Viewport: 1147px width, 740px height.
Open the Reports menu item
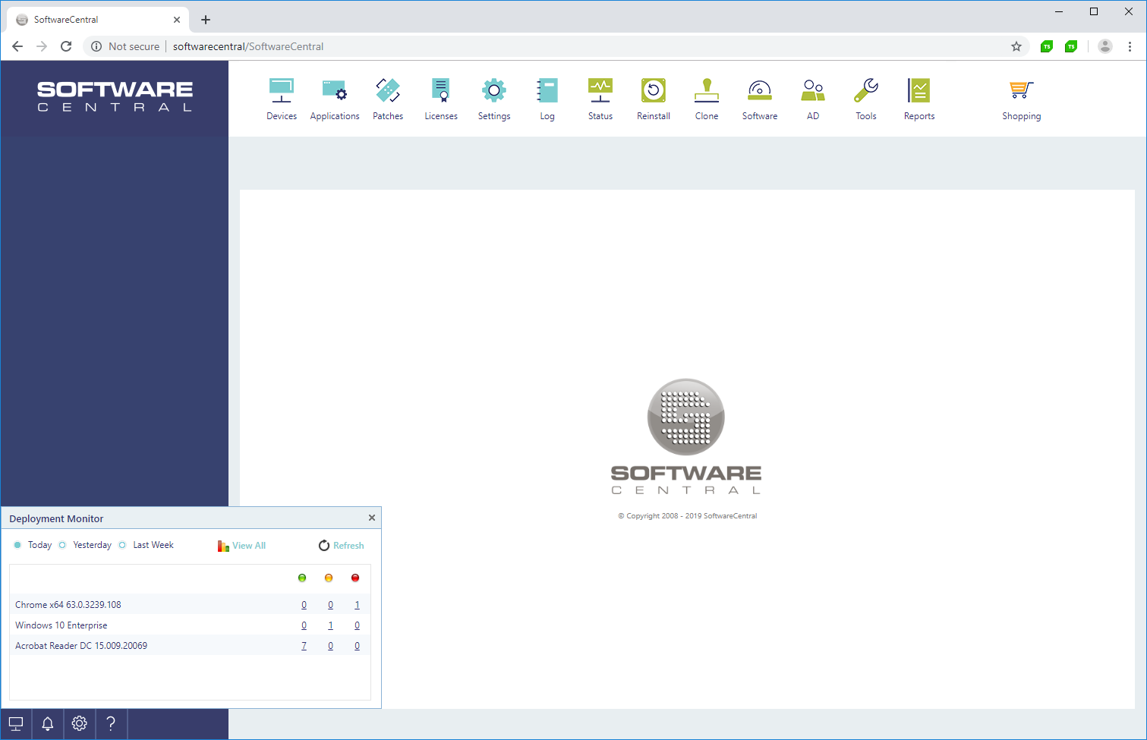(x=919, y=99)
